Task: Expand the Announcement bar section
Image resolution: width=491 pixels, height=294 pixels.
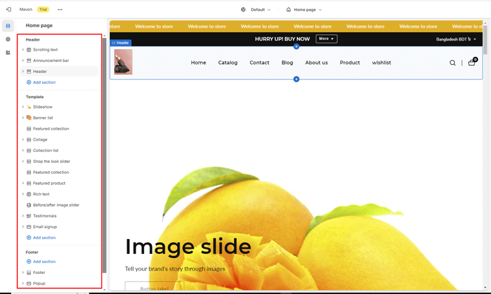Action: [23, 61]
